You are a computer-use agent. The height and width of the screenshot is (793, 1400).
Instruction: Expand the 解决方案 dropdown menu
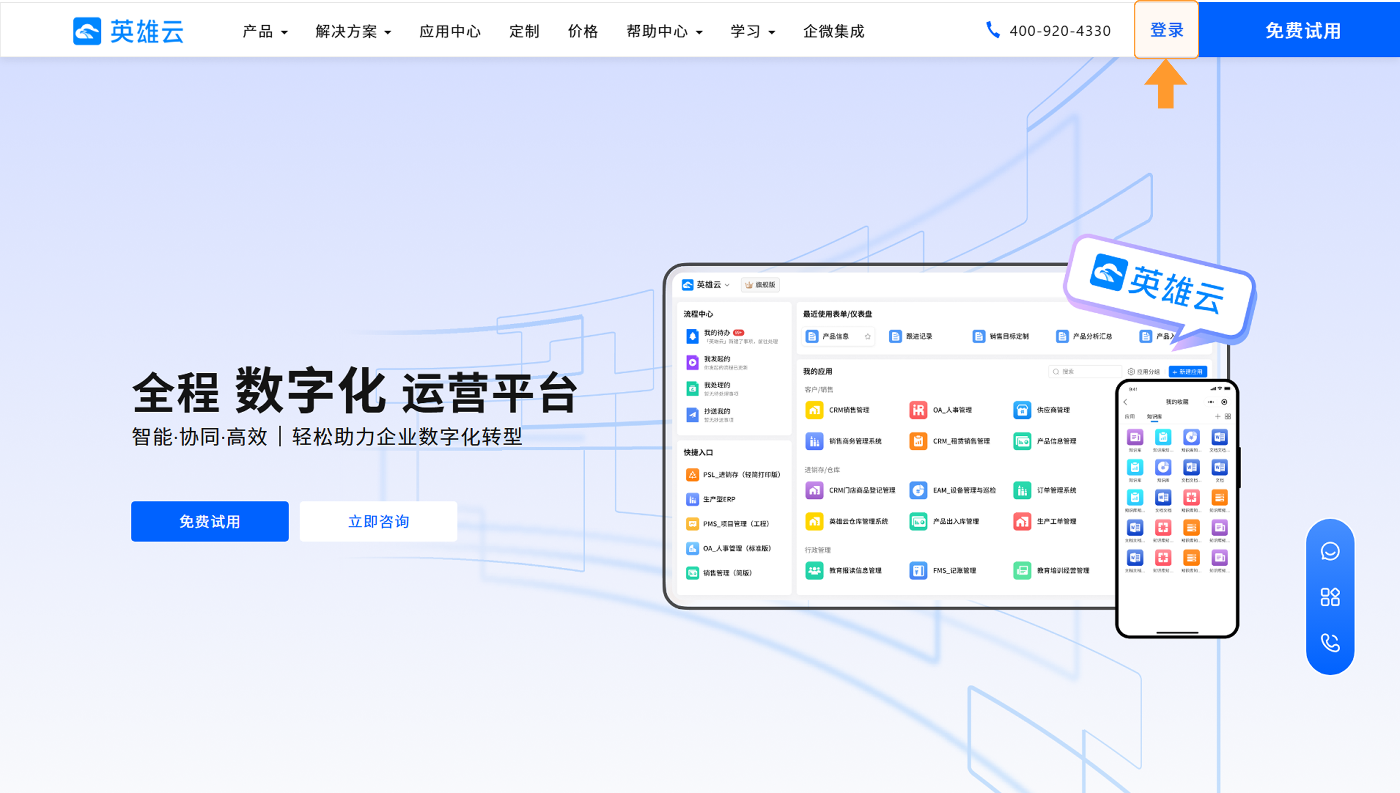point(353,32)
